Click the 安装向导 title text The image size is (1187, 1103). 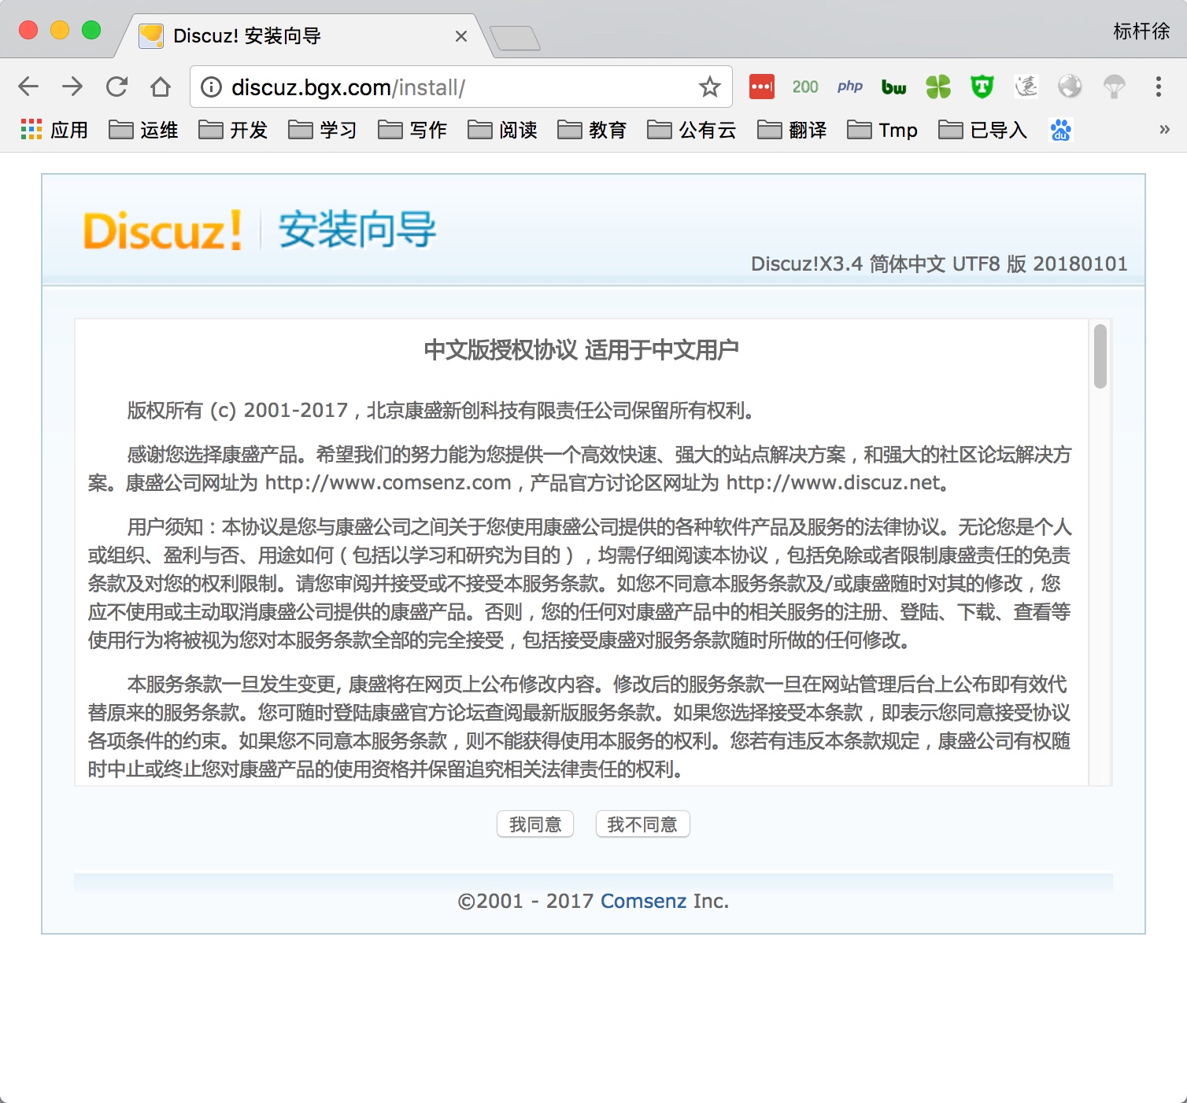tap(357, 230)
